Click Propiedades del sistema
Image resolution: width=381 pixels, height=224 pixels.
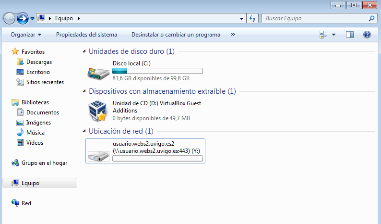tap(86, 35)
